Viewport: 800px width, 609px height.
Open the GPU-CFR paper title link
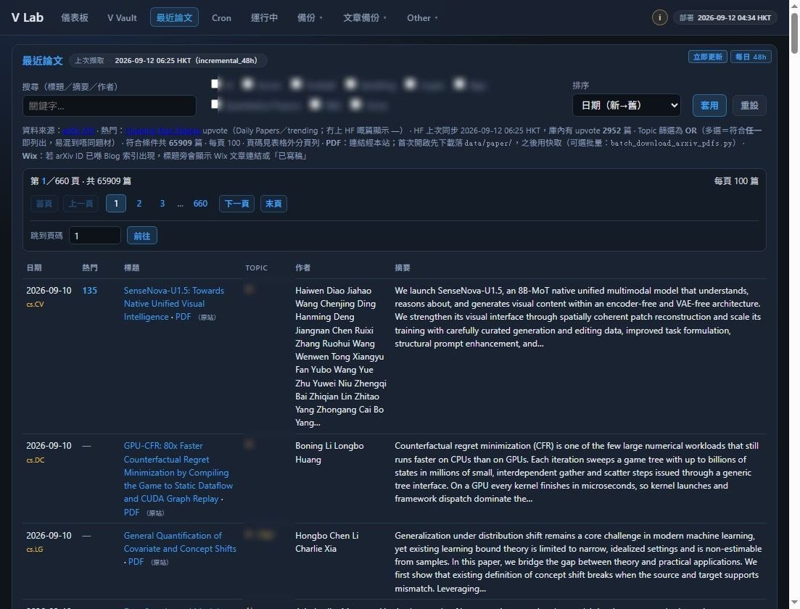coord(178,472)
